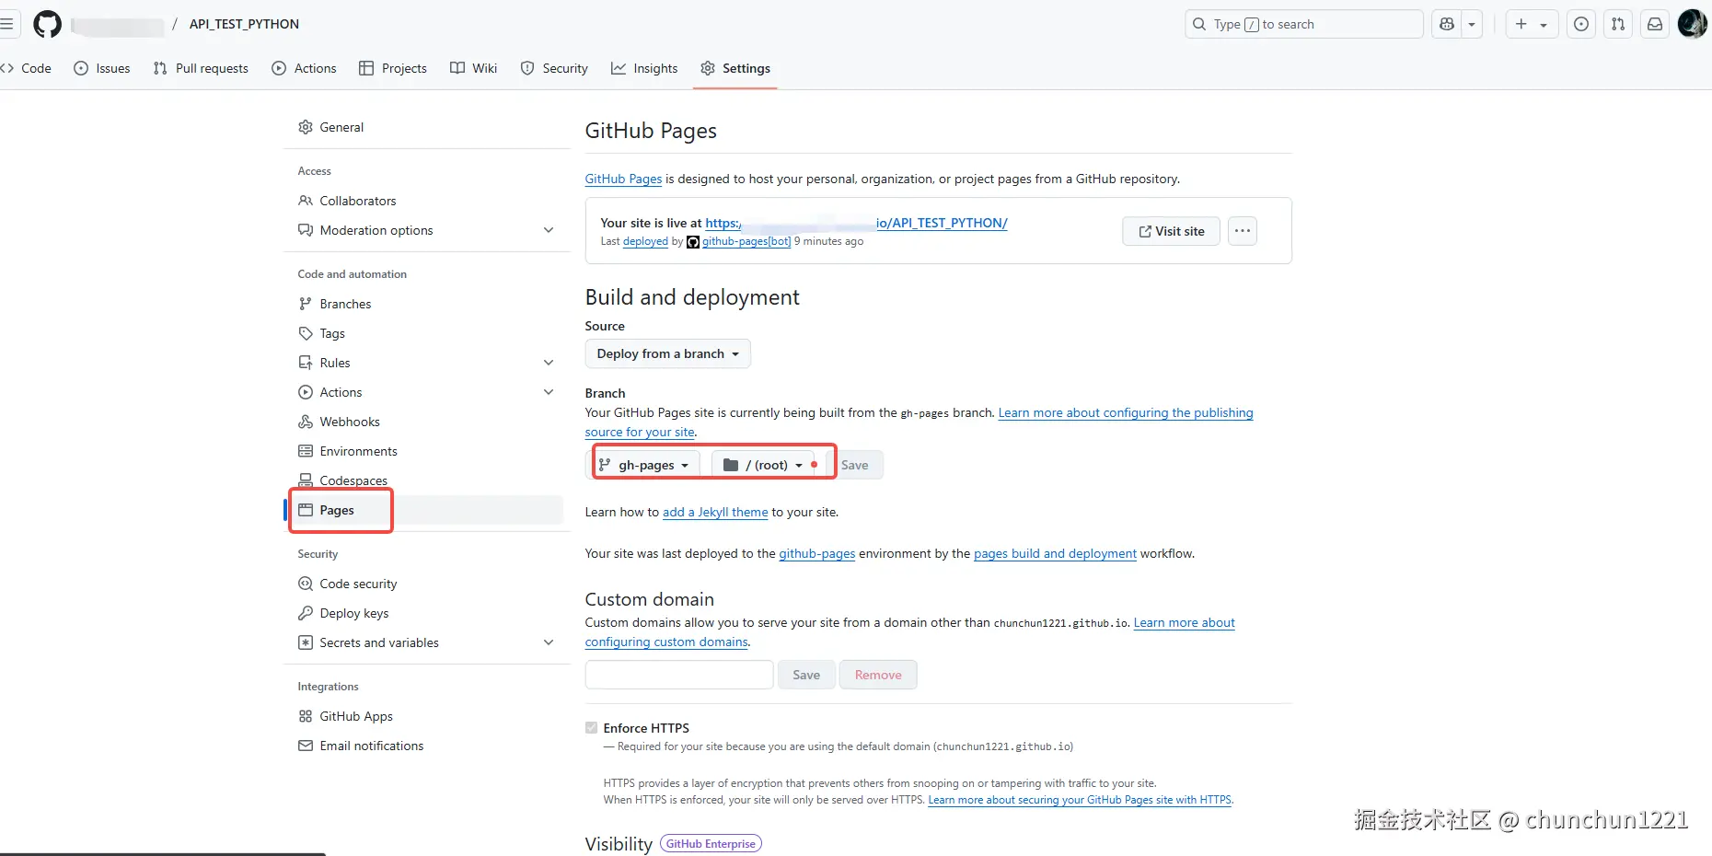Open the add a Jekyll theme link
1712x856 pixels.
[715, 513]
